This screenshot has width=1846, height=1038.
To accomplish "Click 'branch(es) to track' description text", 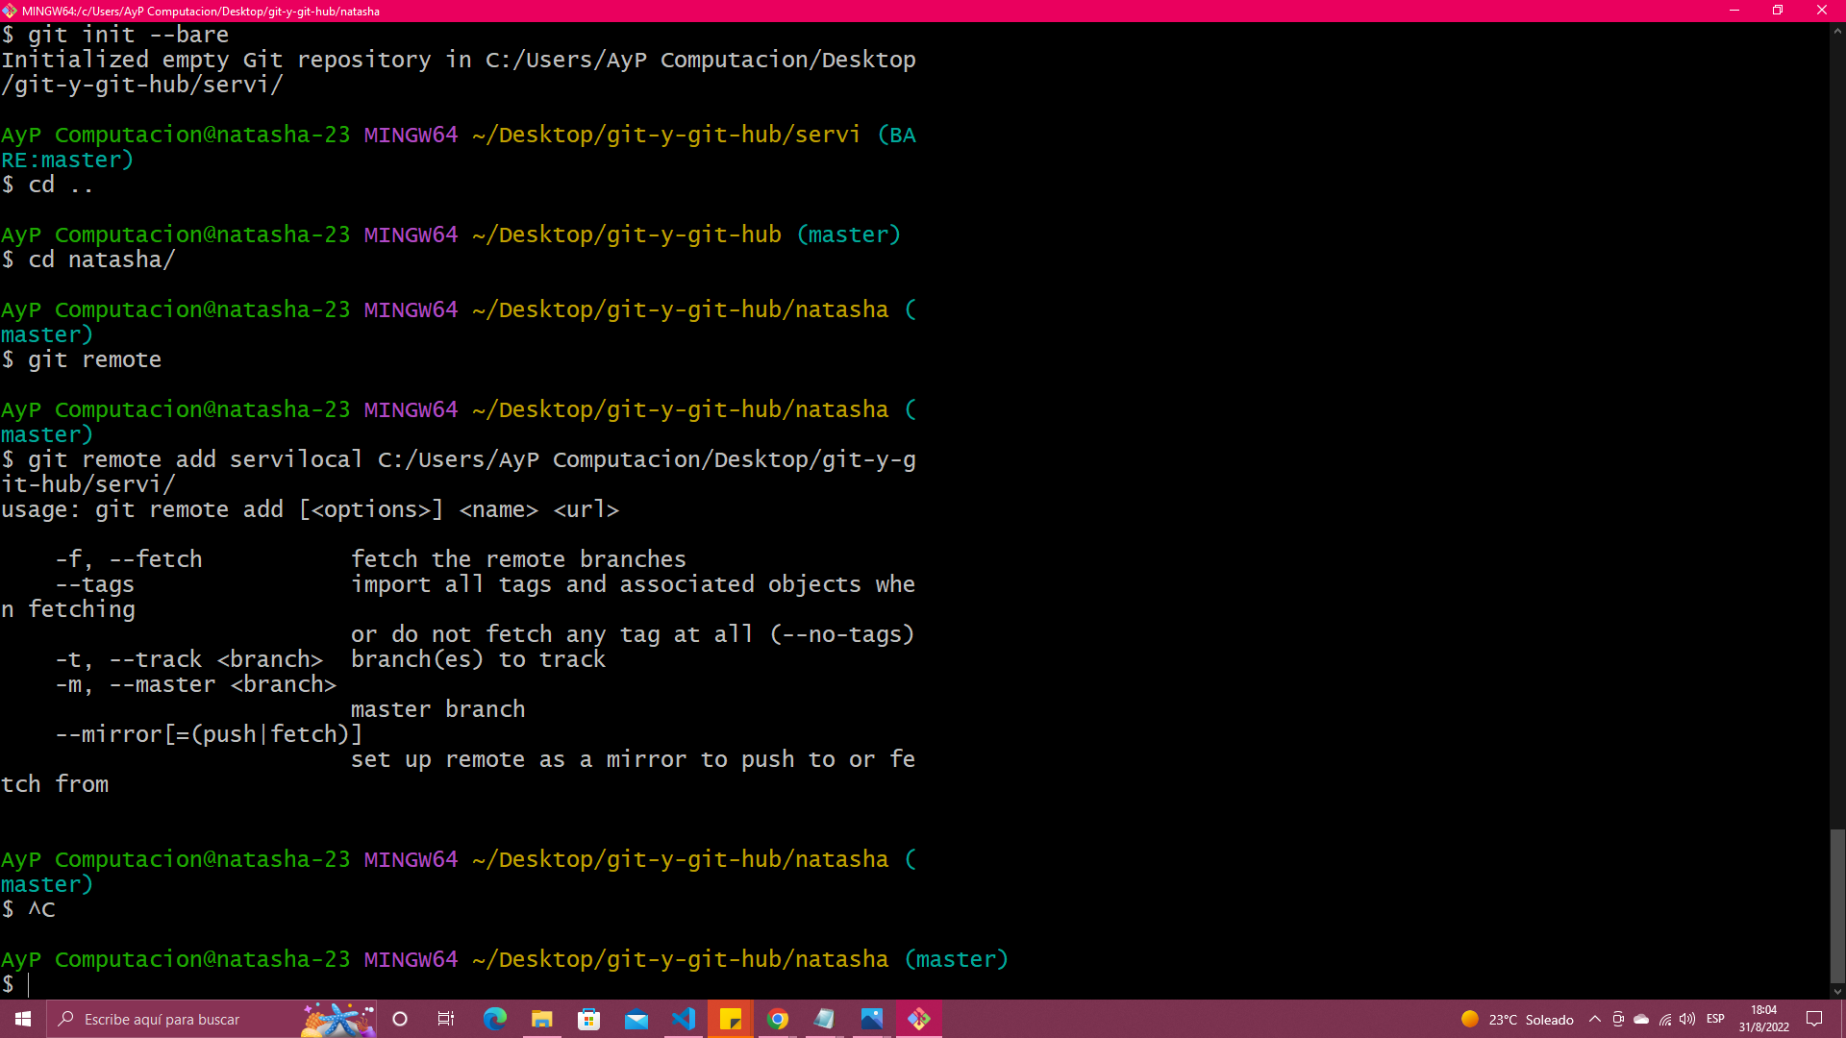I will click(479, 659).
